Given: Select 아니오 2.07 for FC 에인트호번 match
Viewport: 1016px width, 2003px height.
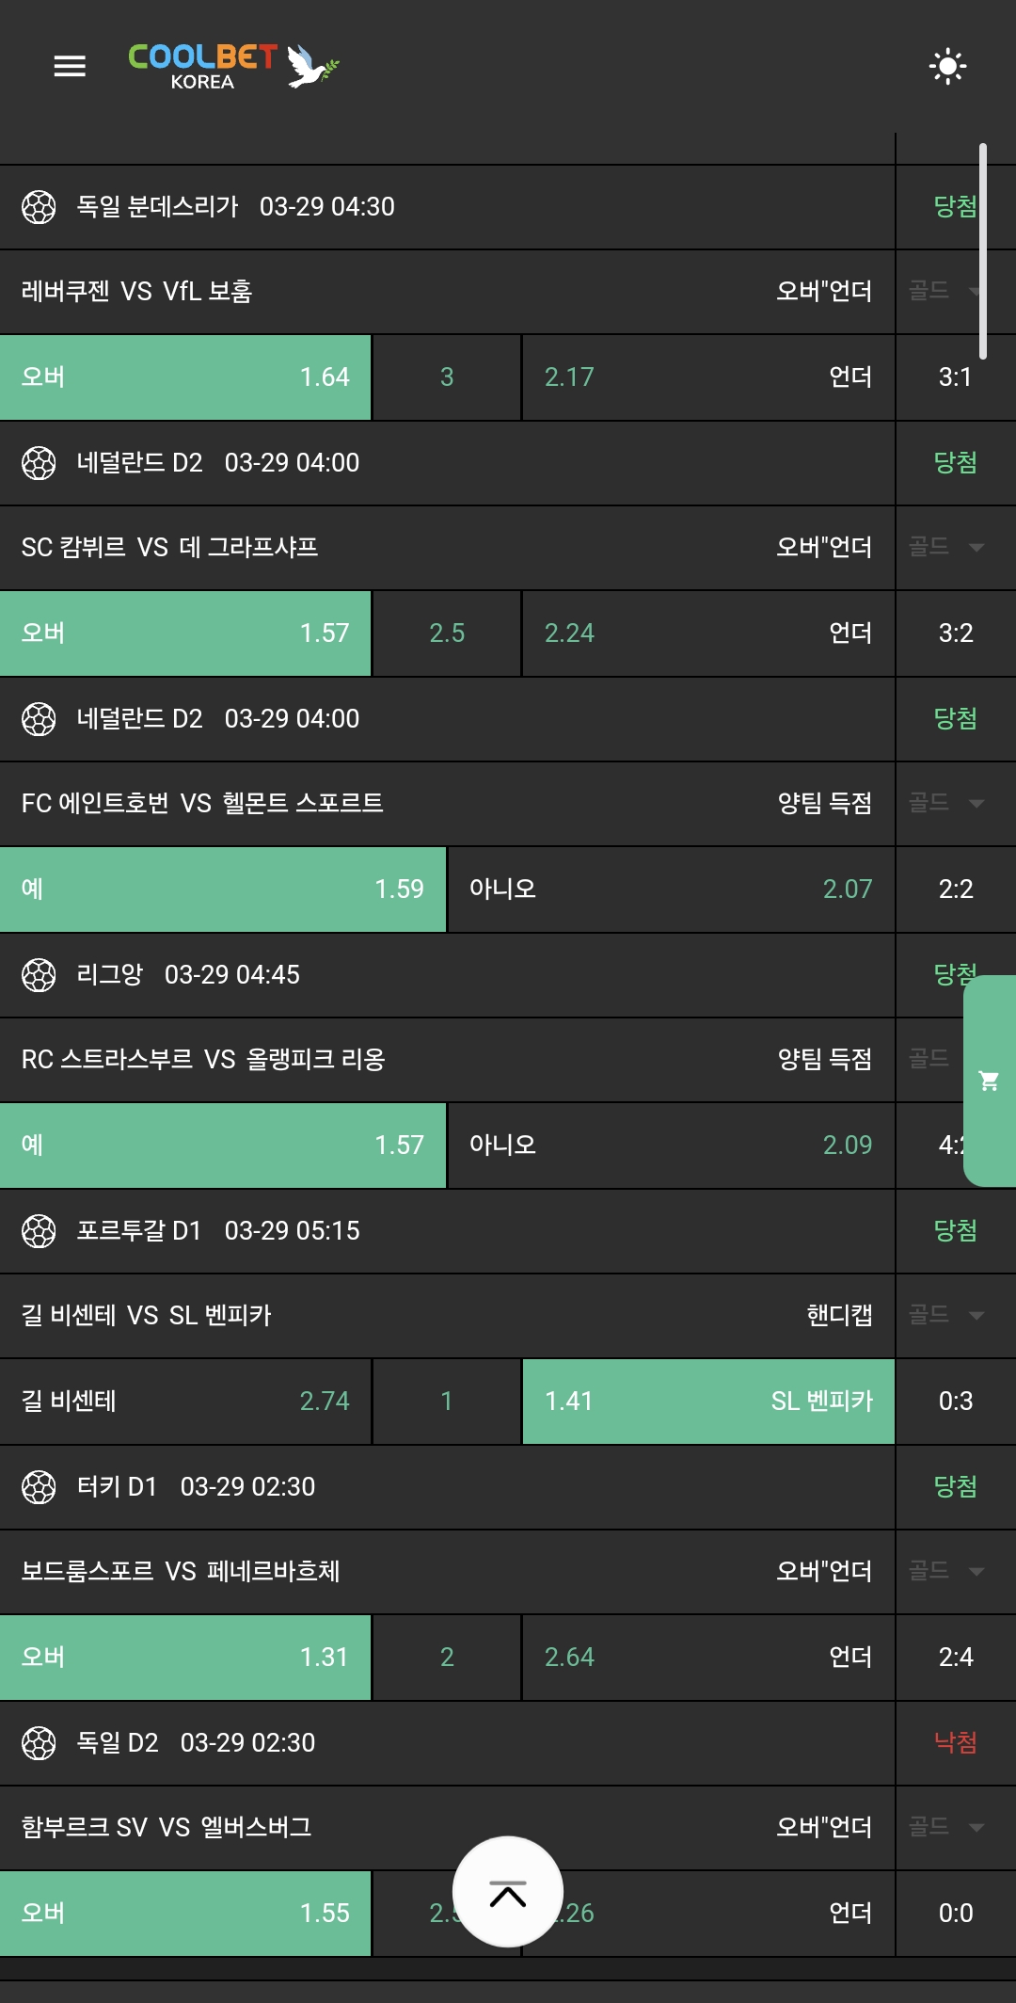Looking at the screenshot, I should pos(671,889).
